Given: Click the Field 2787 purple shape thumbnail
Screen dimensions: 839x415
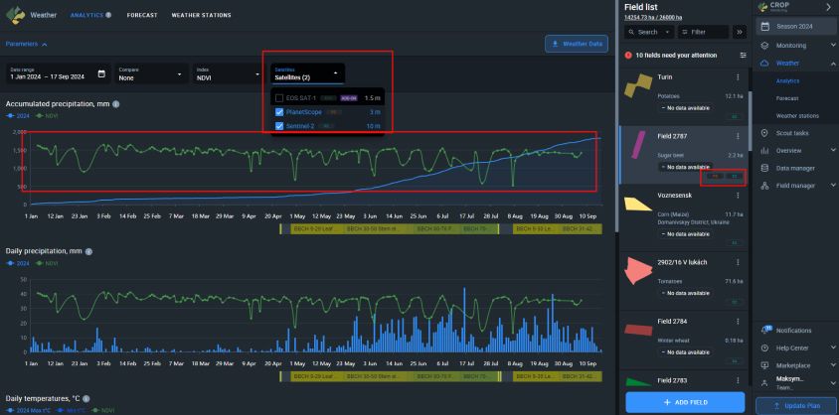Looking at the screenshot, I should (x=638, y=145).
